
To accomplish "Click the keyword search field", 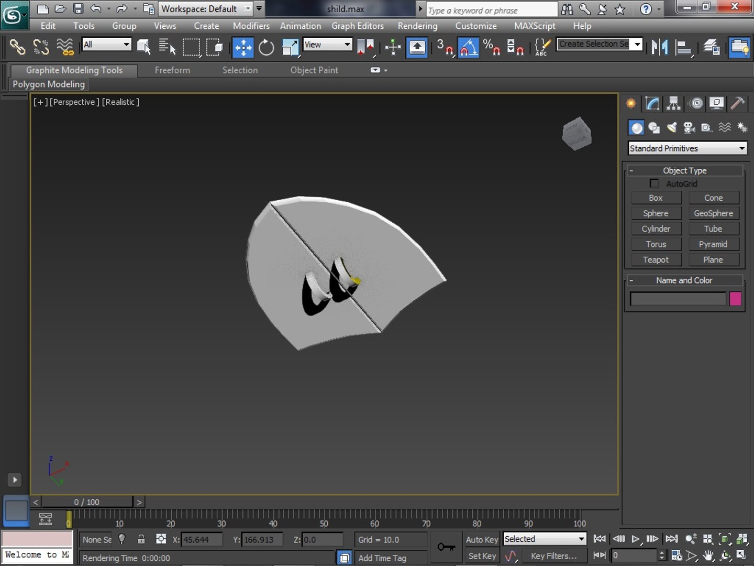I will (x=492, y=10).
